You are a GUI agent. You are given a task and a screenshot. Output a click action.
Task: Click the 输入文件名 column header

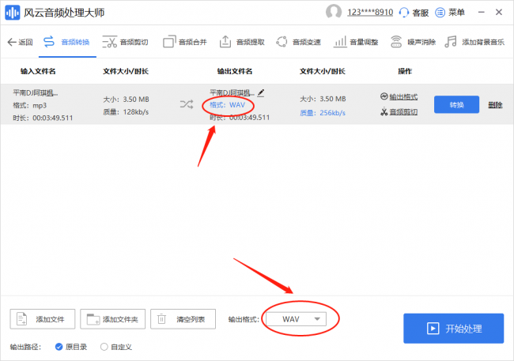[38, 71]
